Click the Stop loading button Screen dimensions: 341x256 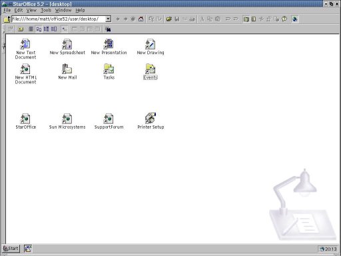pyautogui.click(x=133, y=19)
